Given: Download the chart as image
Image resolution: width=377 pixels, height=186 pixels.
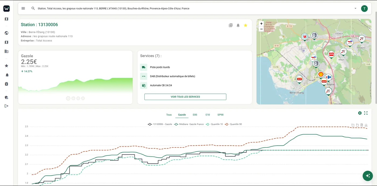Looking at the screenshot, I should (366, 125).
